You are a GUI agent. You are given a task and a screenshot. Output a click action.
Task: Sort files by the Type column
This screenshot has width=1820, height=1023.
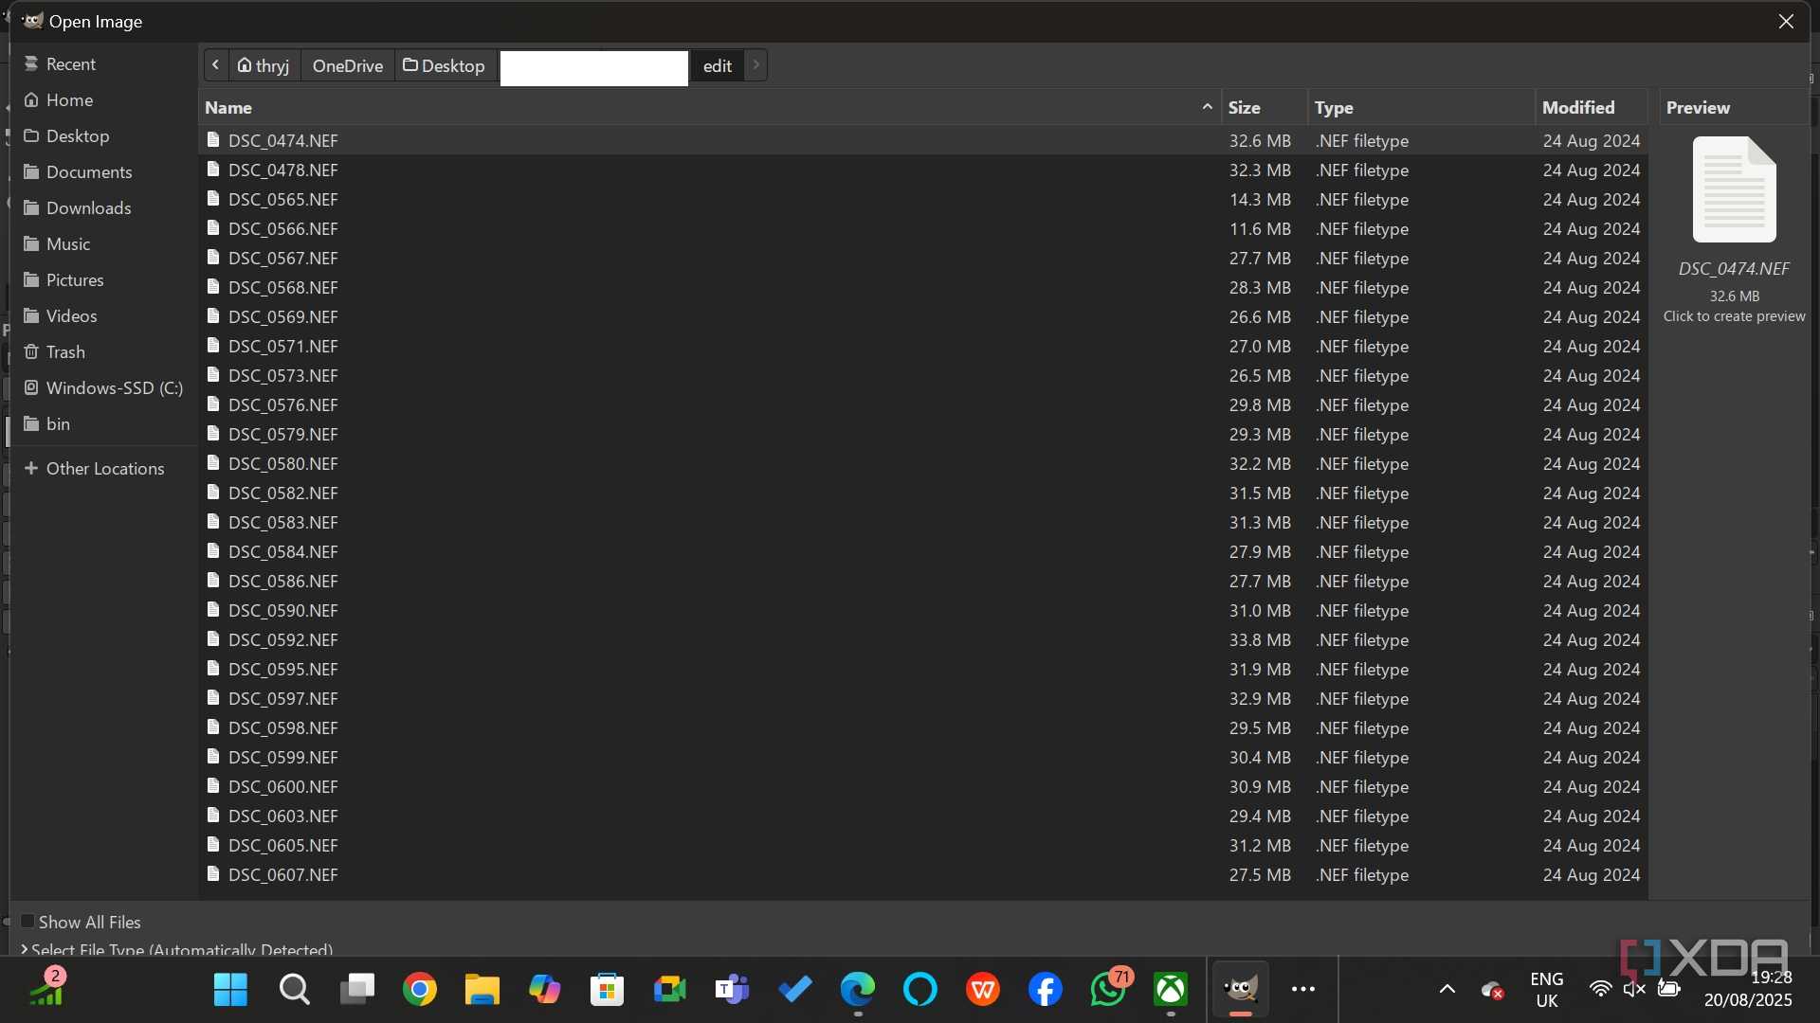pyautogui.click(x=1421, y=107)
